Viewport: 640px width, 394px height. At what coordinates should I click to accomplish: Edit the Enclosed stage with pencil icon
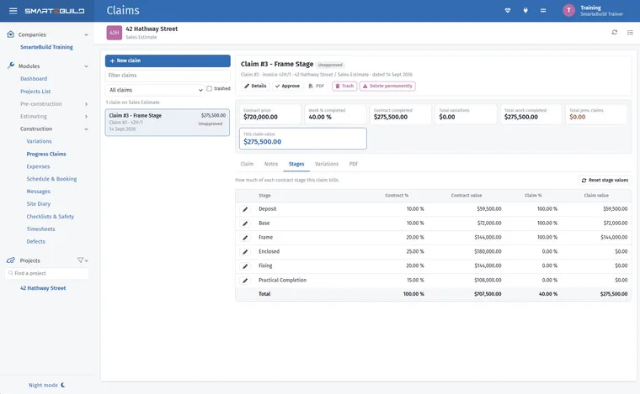click(245, 252)
